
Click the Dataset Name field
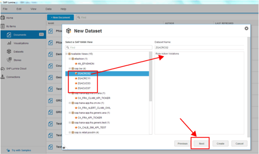199,47
